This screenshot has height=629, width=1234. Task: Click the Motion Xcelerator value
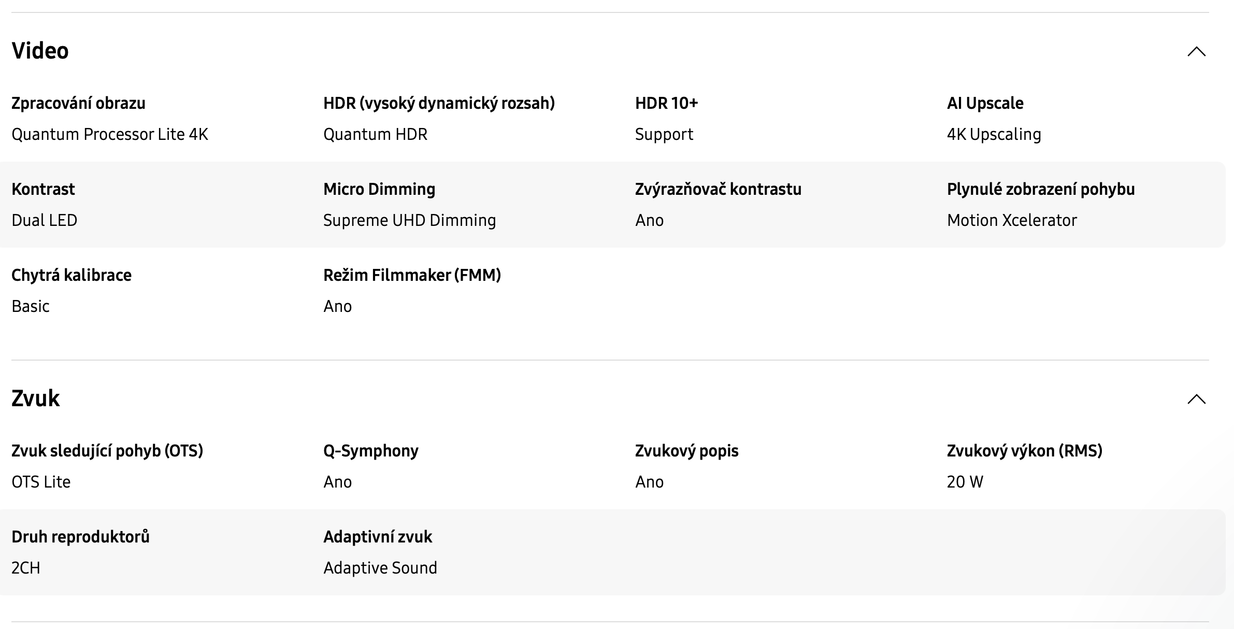[x=1012, y=220]
